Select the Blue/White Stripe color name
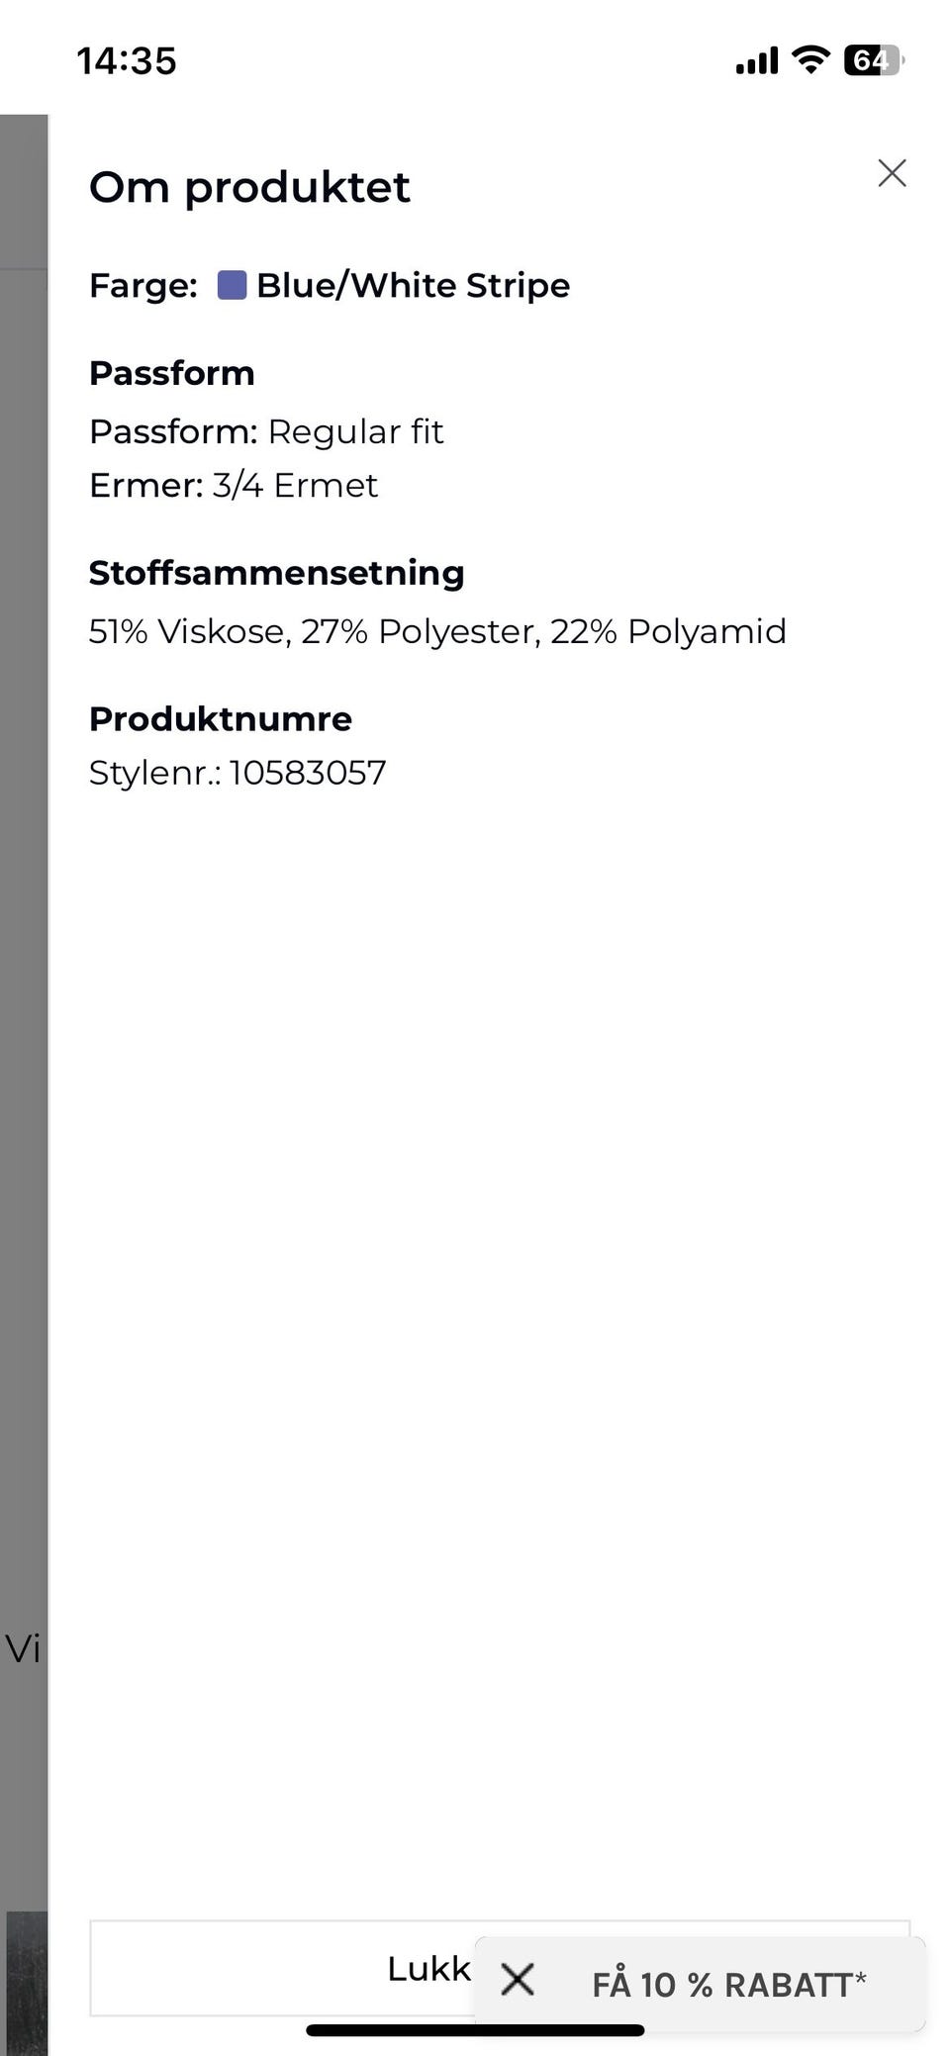 (413, 286)
